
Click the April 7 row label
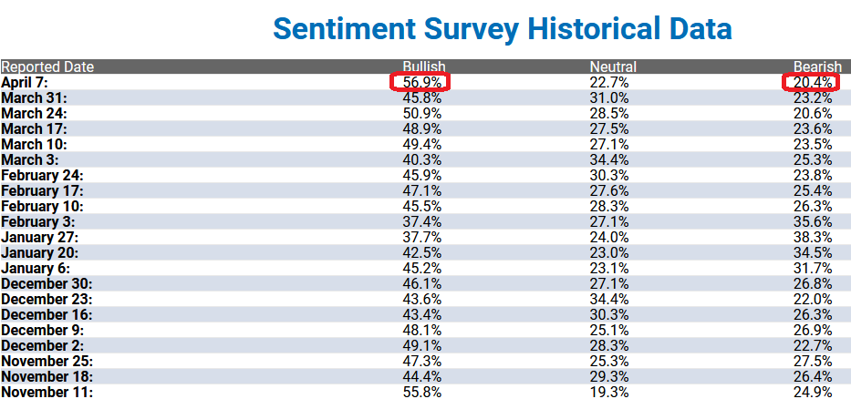pyautogui.click(x=25, y=82)
